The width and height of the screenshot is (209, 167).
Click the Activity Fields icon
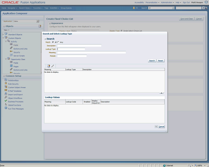(x=11, y=44)
